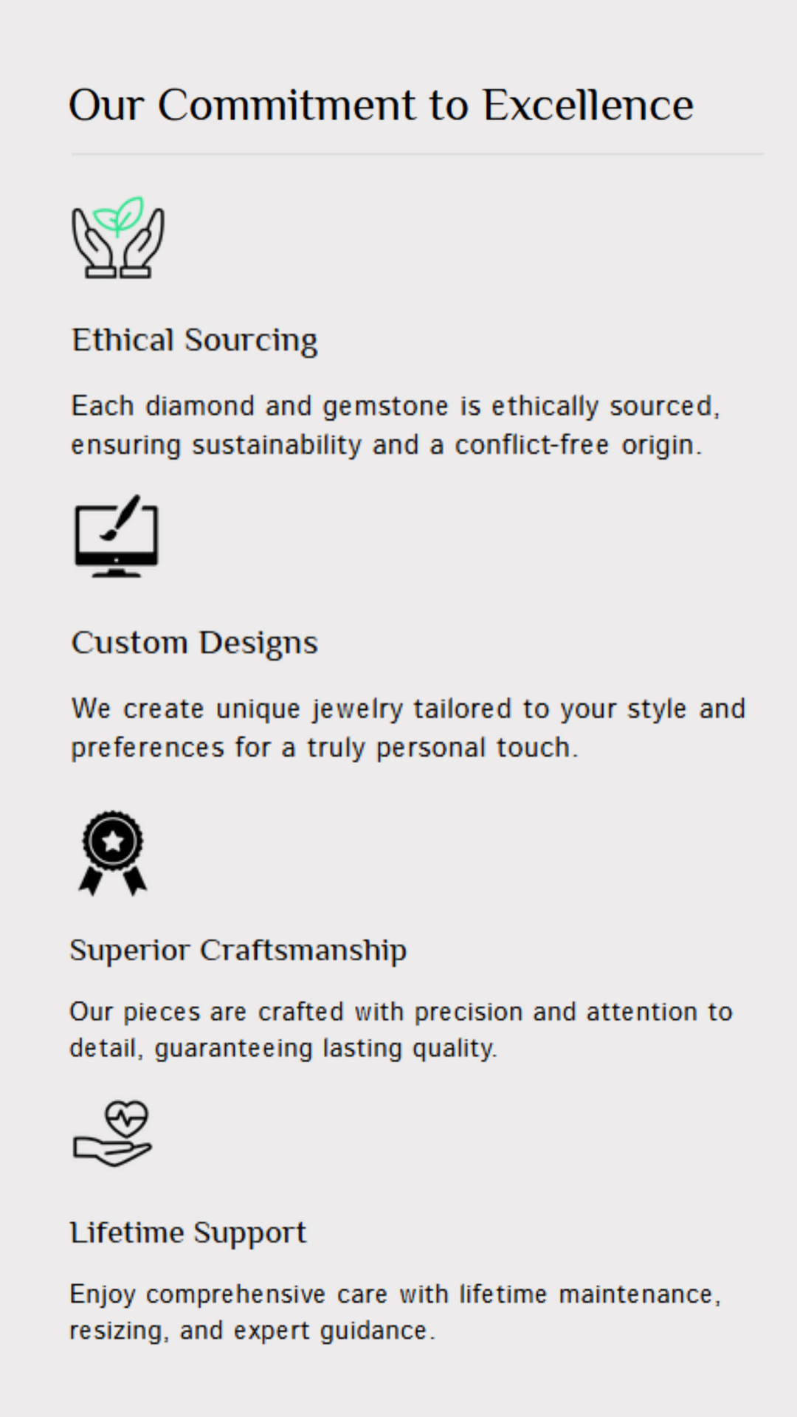797x1417 pixels.
Task: Click the stand of the monitor icon
Action: (117, 571)
